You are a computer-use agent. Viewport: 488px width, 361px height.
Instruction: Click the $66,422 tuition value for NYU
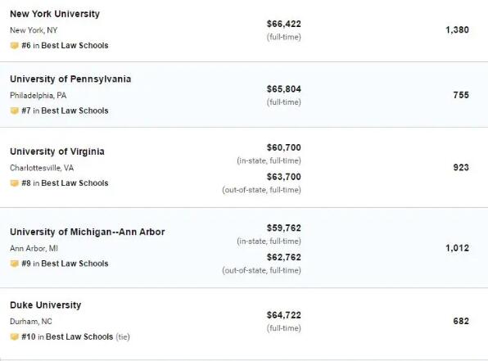(284, 24)
